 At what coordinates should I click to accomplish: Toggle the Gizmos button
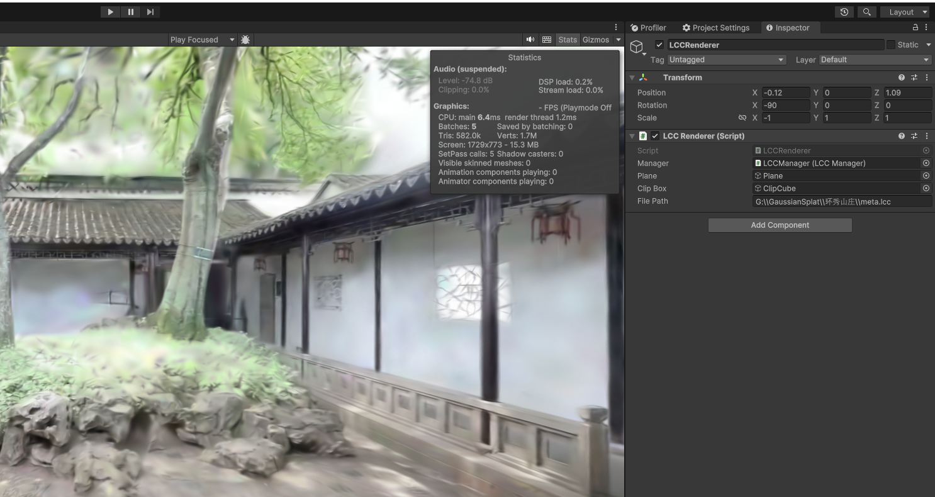[596, 40]
